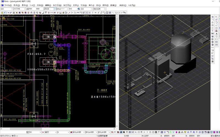Click the icon left of the 50 scale dropdown
This screenshot has width=220, height=137.
coord(28,132)
